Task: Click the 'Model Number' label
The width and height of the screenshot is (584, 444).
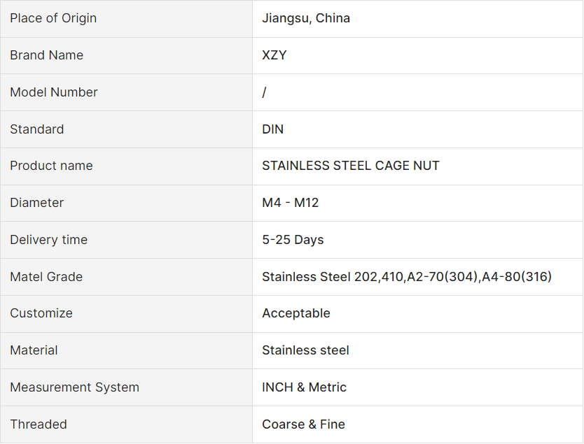Action: 54,92
